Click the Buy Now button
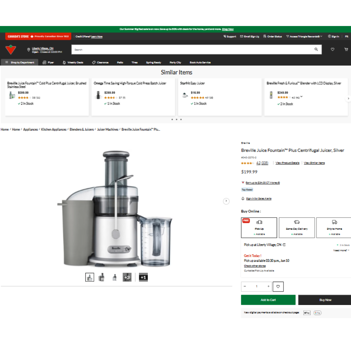The image size is (351, 351). pos(325,300)
